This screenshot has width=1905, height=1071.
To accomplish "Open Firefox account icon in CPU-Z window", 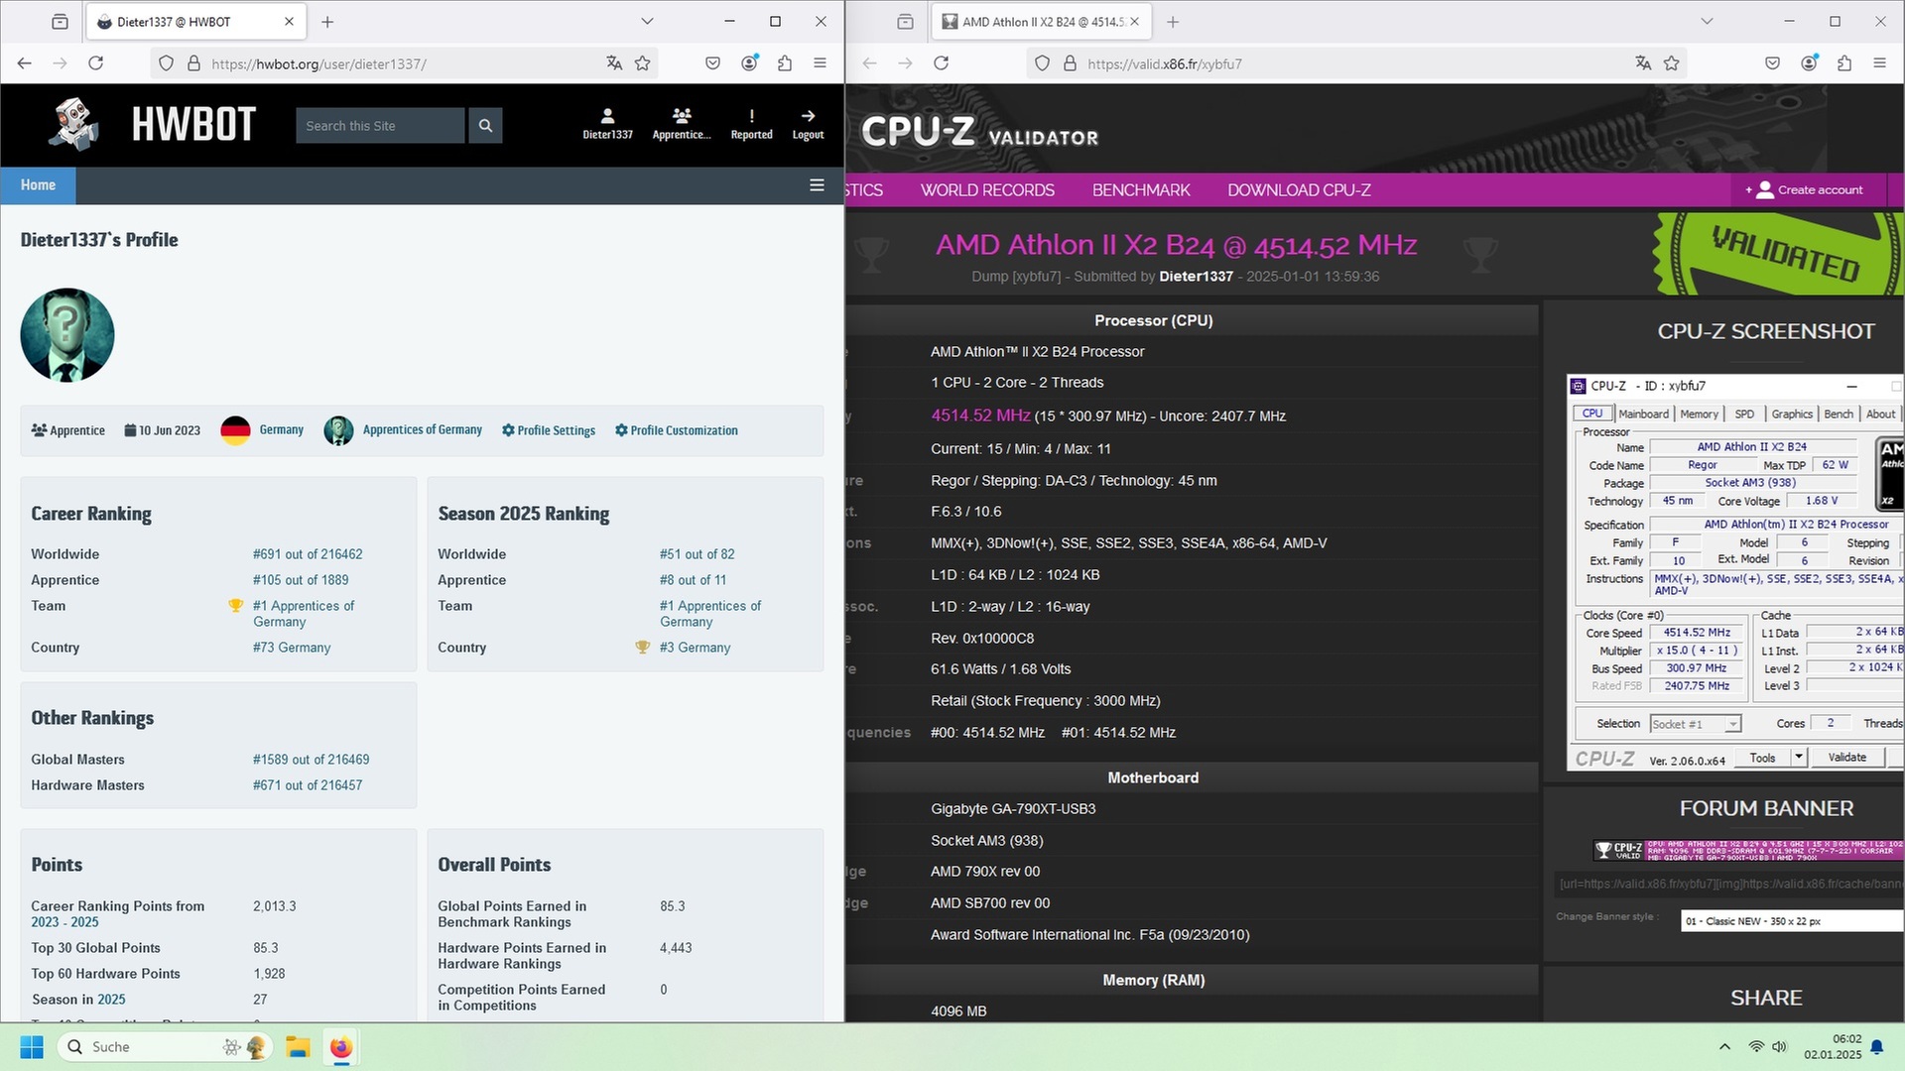I will pyautogui.click(x=1809, y=63).
